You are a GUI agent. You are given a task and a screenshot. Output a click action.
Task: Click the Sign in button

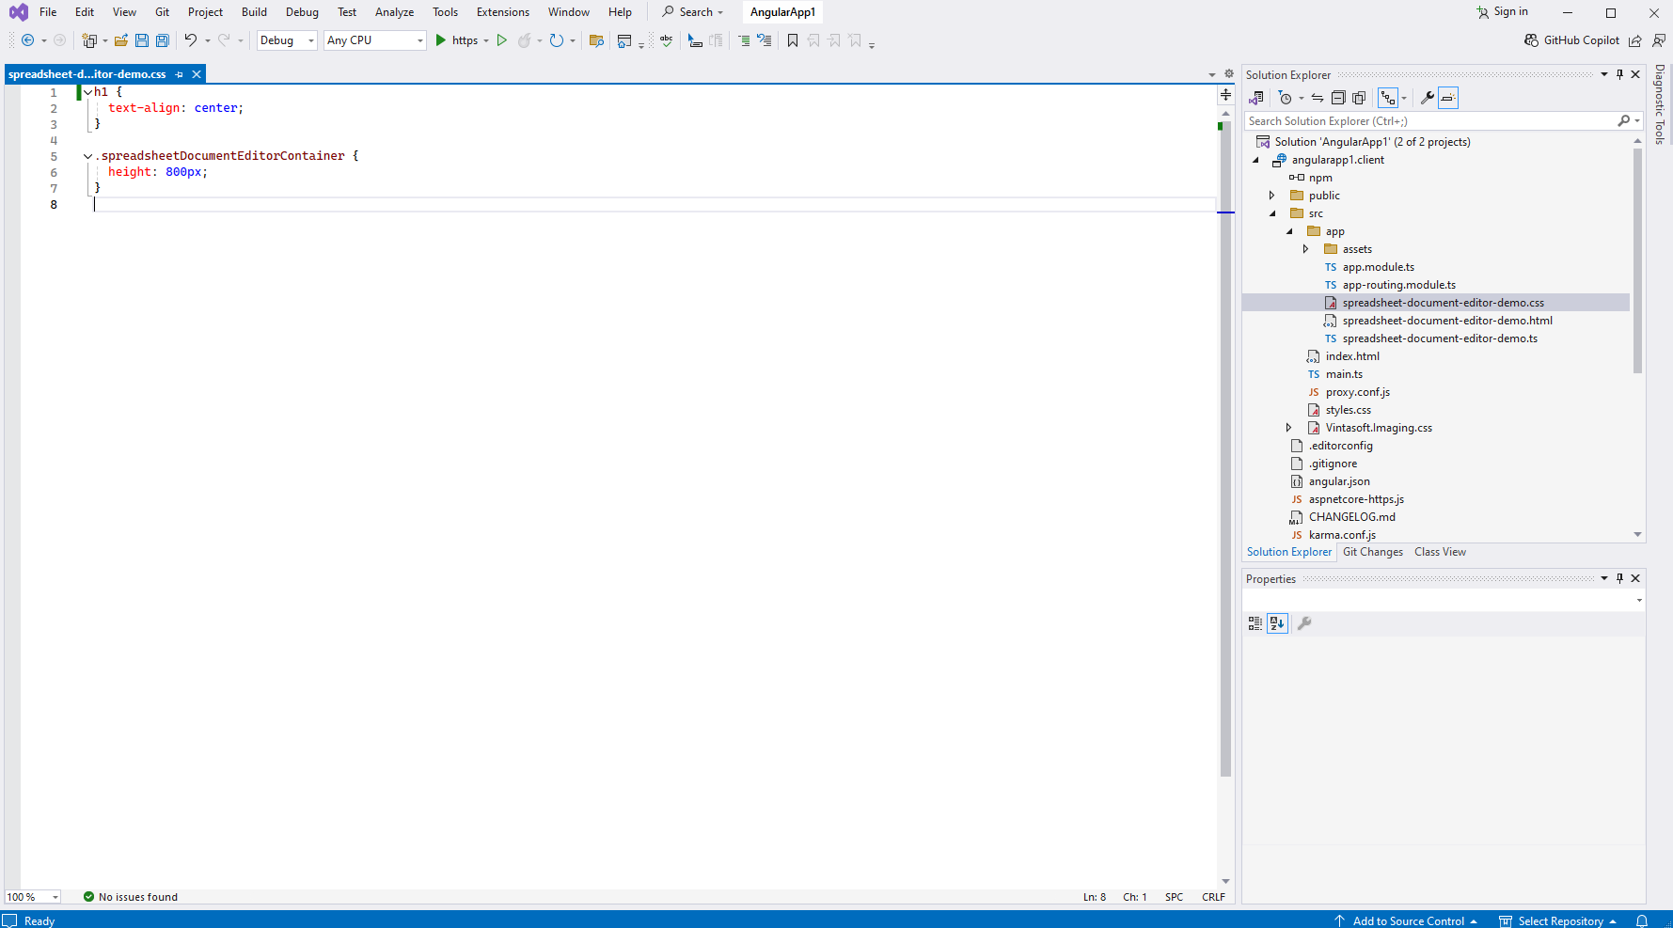click(x=1502, y=12)
